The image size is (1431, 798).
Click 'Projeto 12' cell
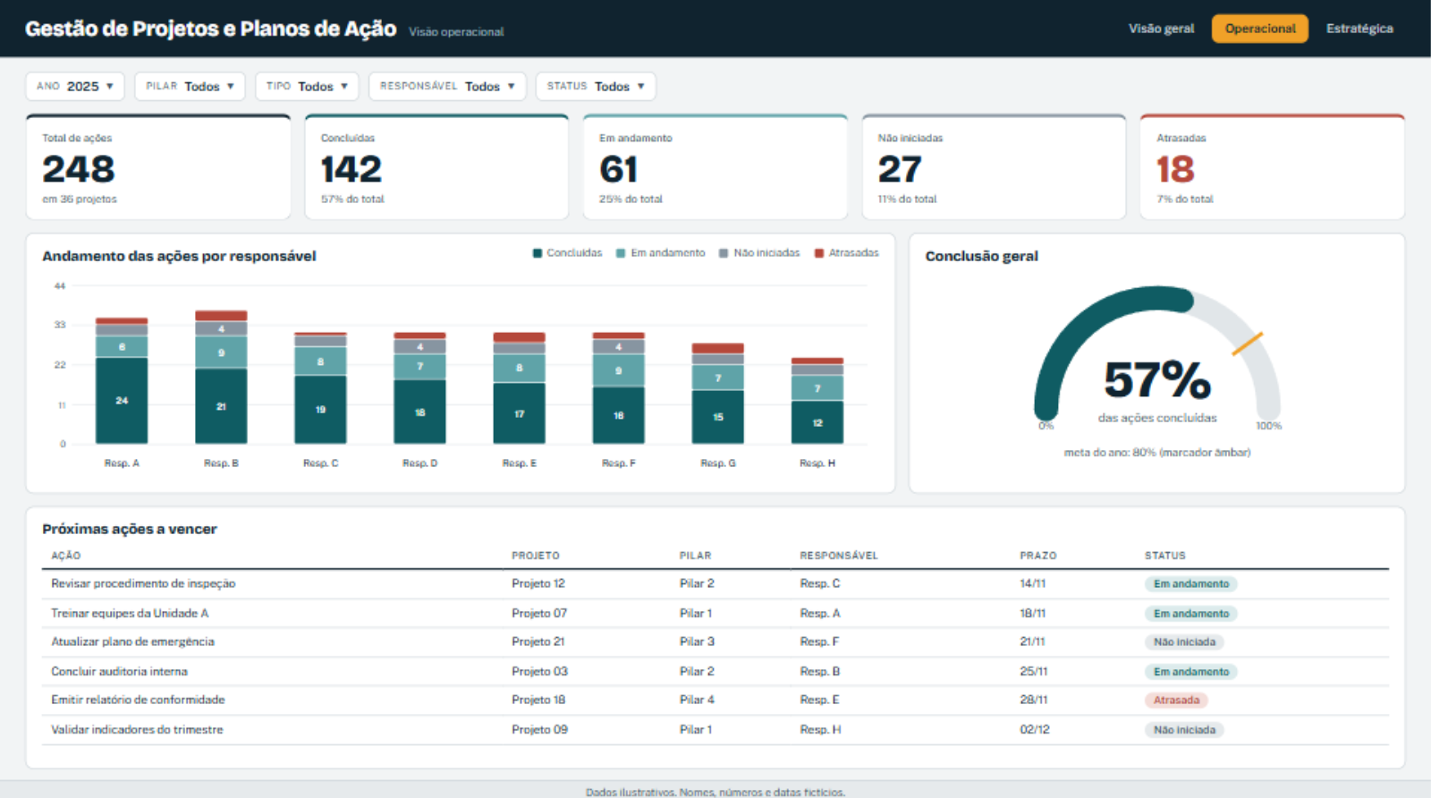(x=538, y=583)
